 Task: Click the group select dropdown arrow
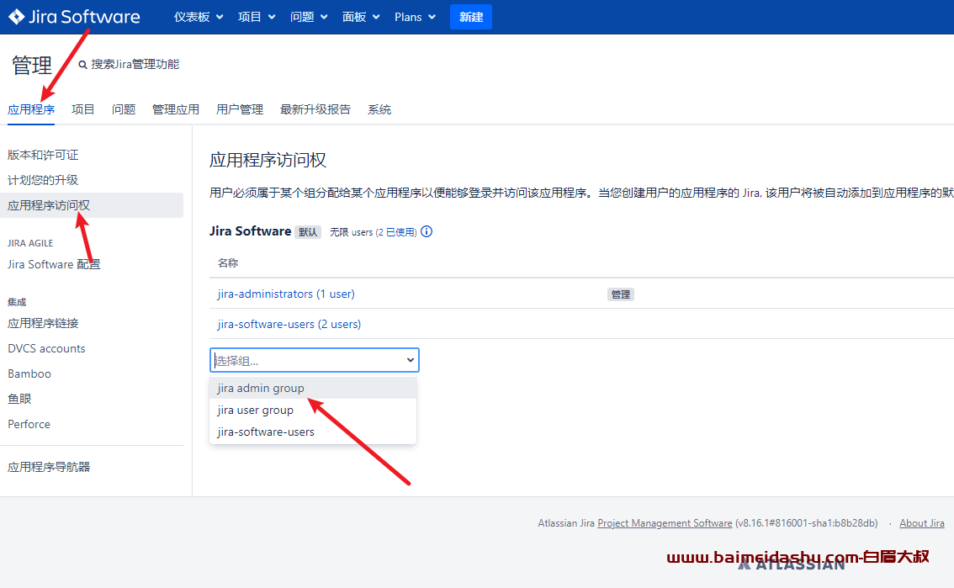411,360
